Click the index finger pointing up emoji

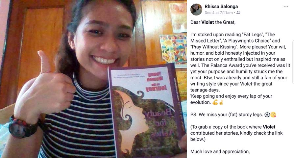click(221, 102)
